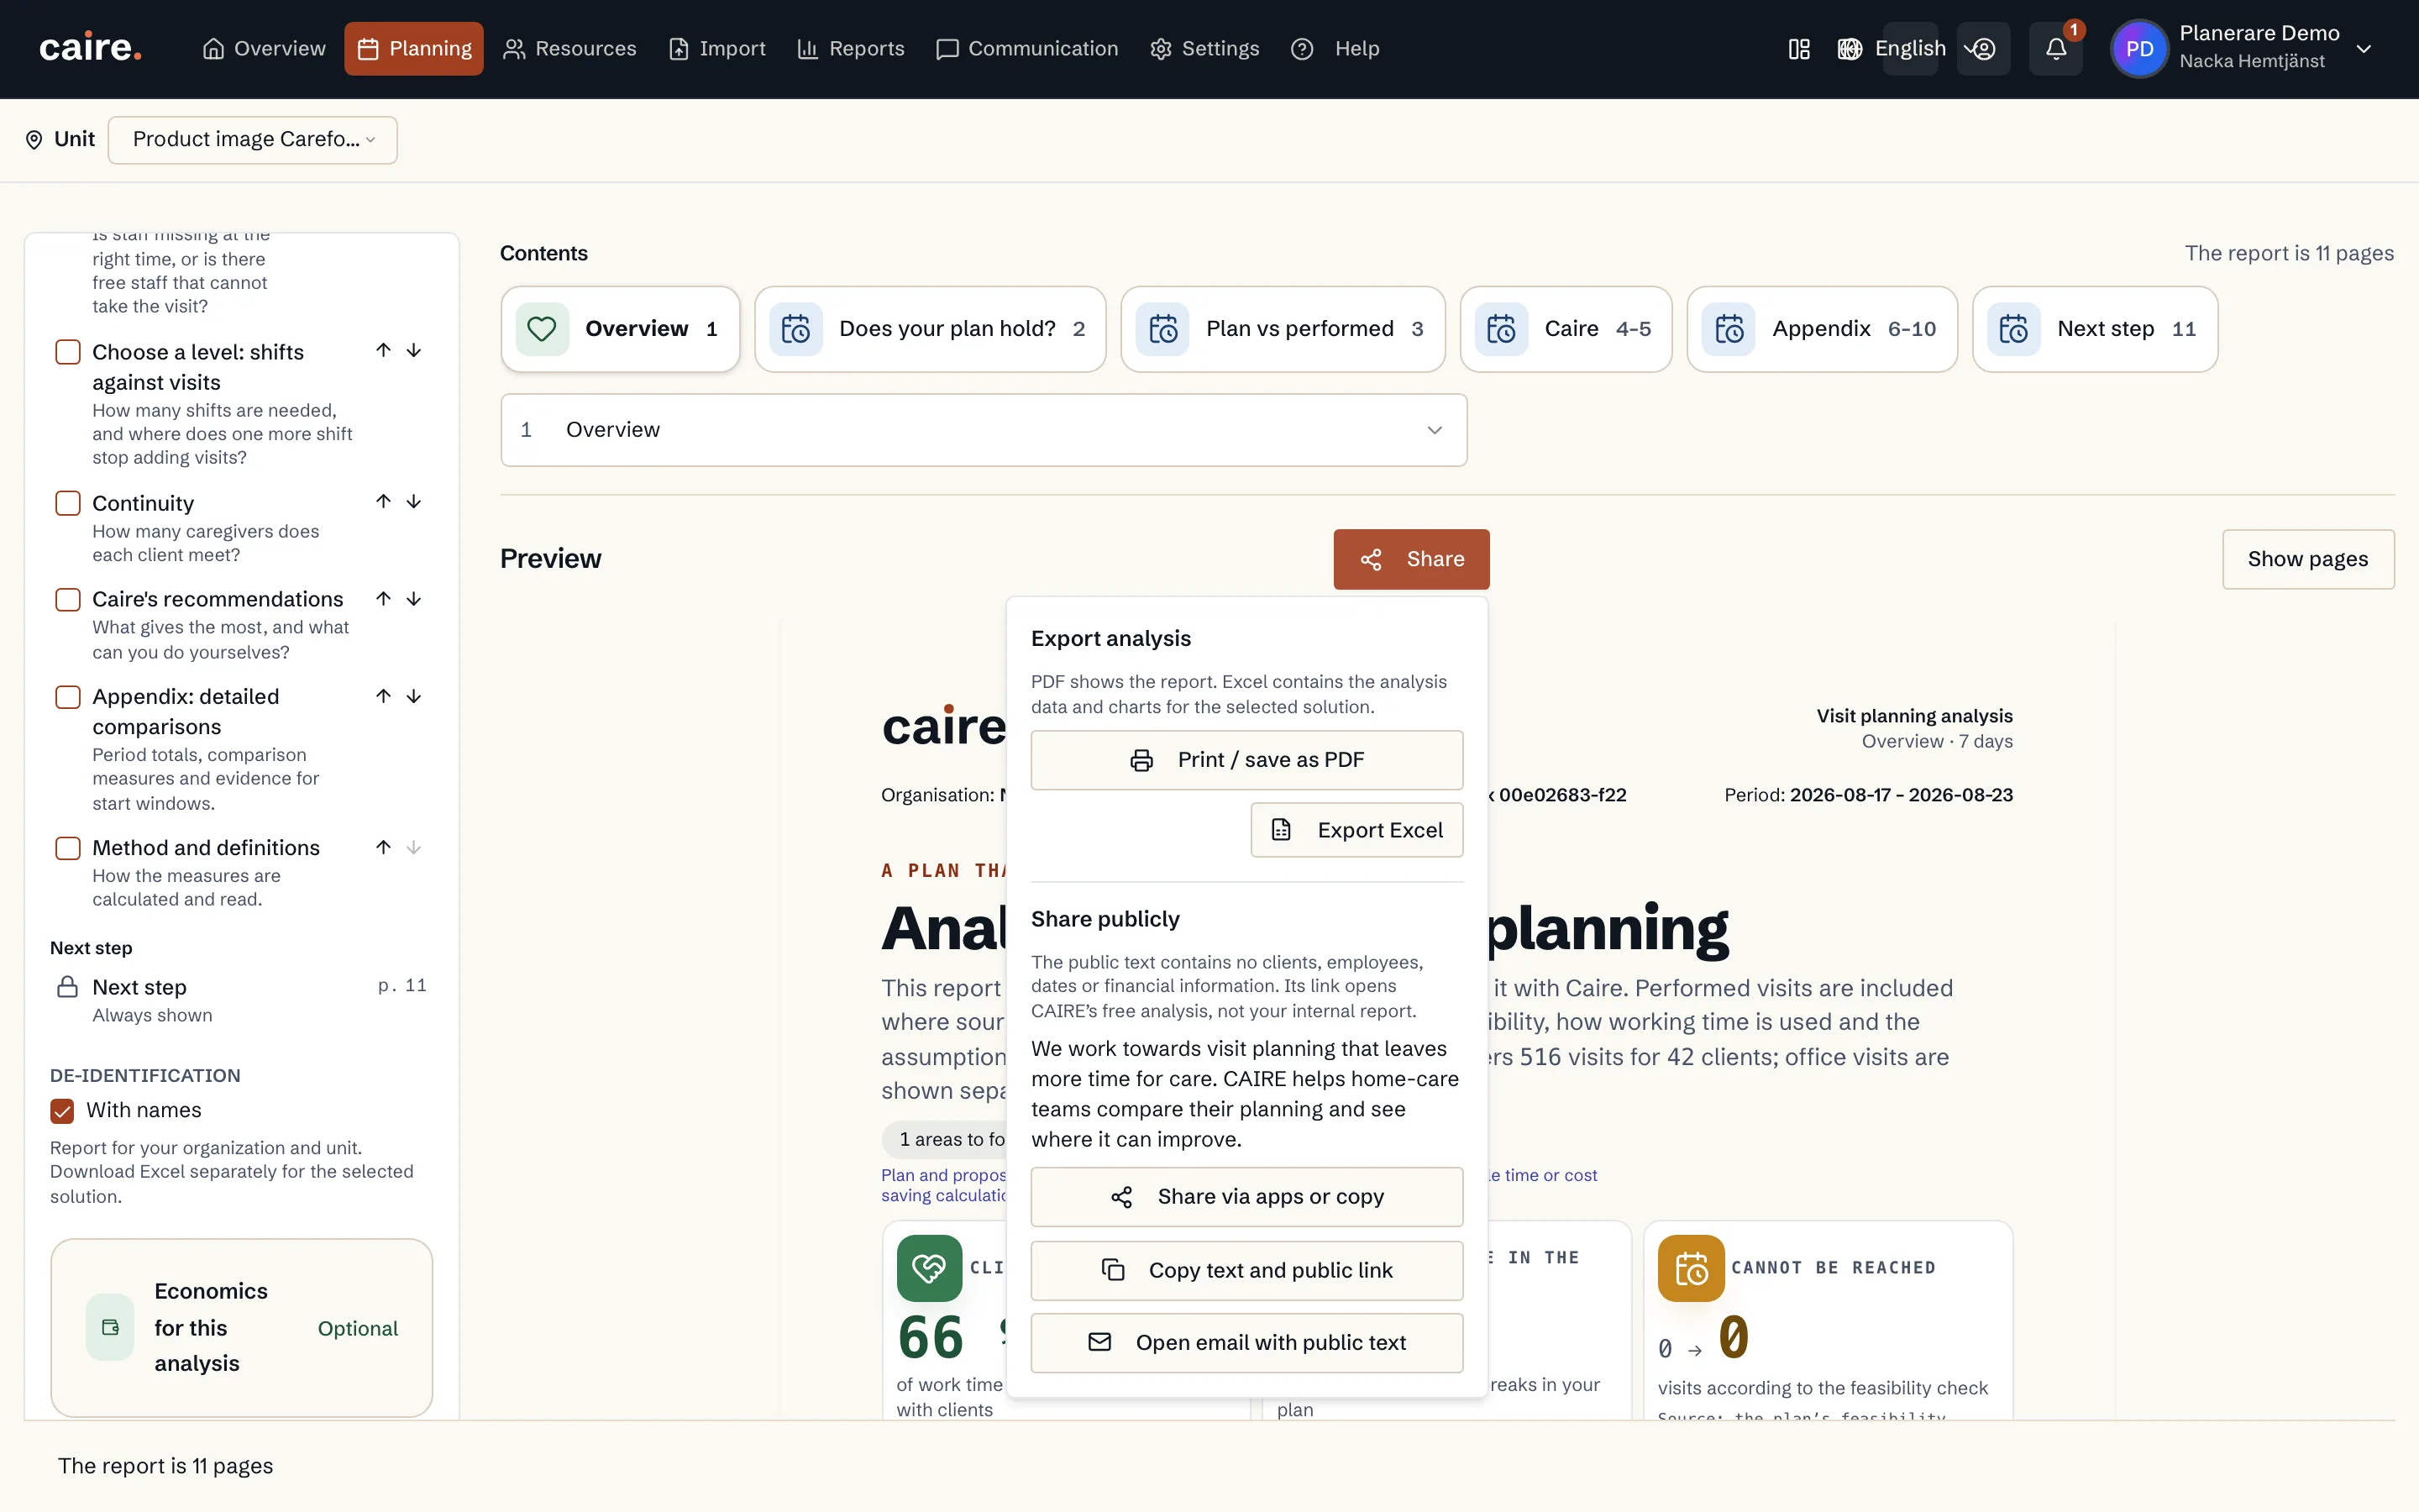This screenshot has height=1512, width=2419.
Task: Click the Economics wallet icon
Action: click(x=110, y=1327)
